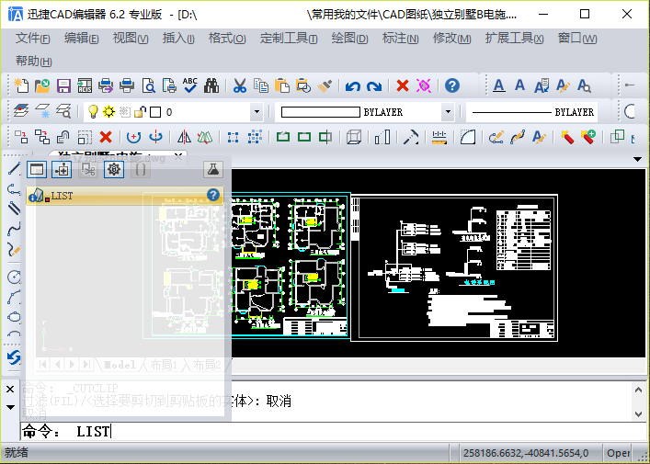
Task: Toggle layer lock padlock icon
Action: tap(140, 112)
